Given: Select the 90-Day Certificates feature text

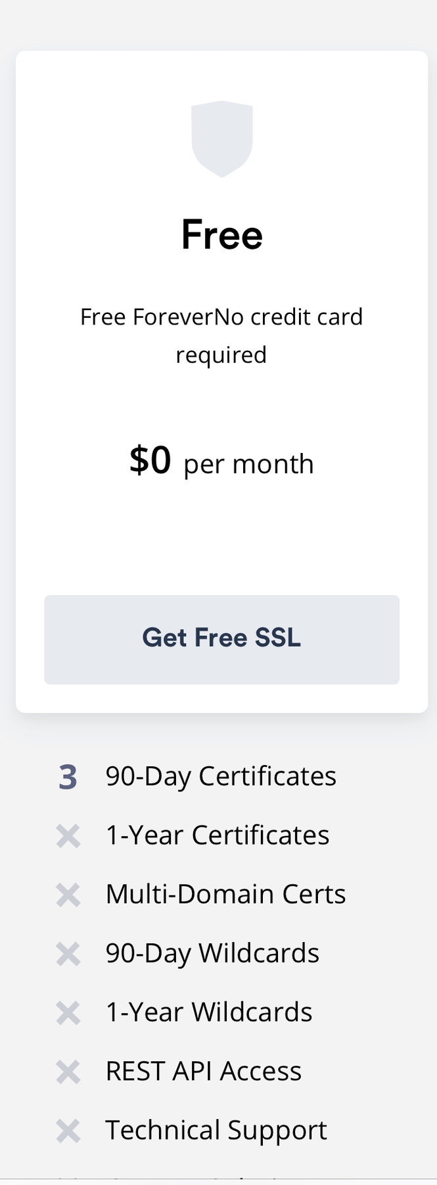Looking at the screenshot, I should 221,777.
